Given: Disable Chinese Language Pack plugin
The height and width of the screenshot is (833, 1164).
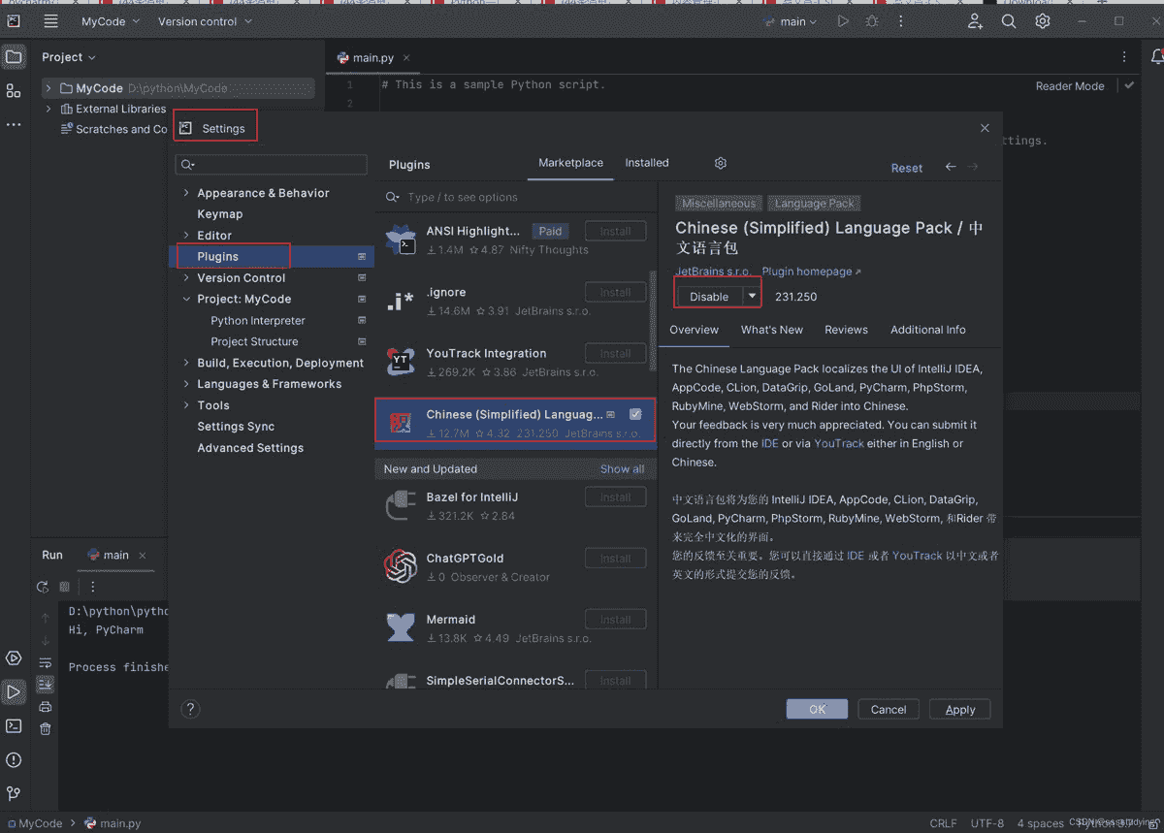Looking at the screenshot, I should (709, 296).
